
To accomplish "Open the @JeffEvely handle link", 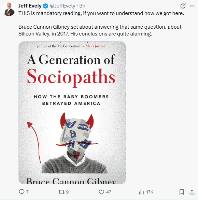I will point(62,6).
